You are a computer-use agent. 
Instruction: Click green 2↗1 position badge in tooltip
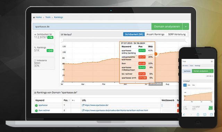(x=142, y=51)
